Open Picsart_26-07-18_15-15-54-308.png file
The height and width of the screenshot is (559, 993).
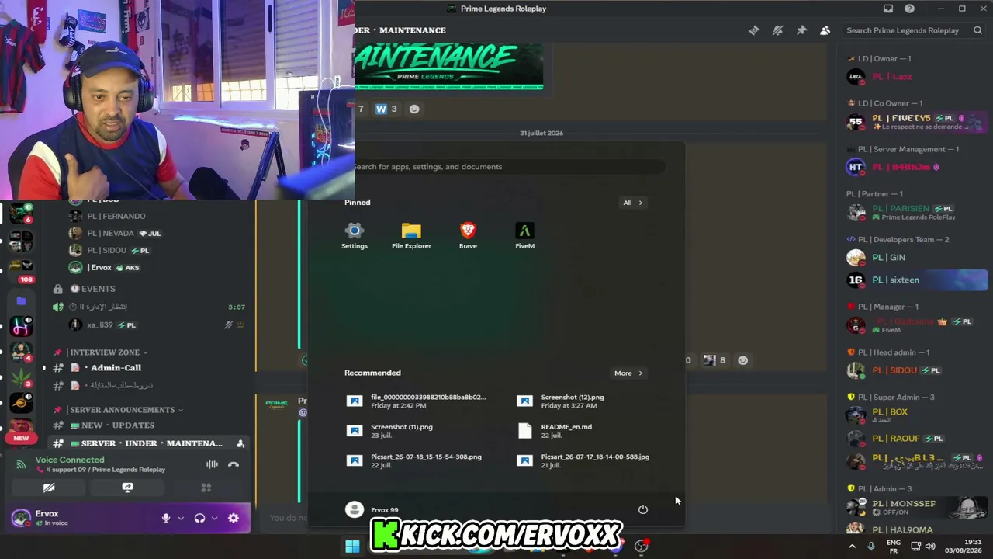[x=417, y=460]
